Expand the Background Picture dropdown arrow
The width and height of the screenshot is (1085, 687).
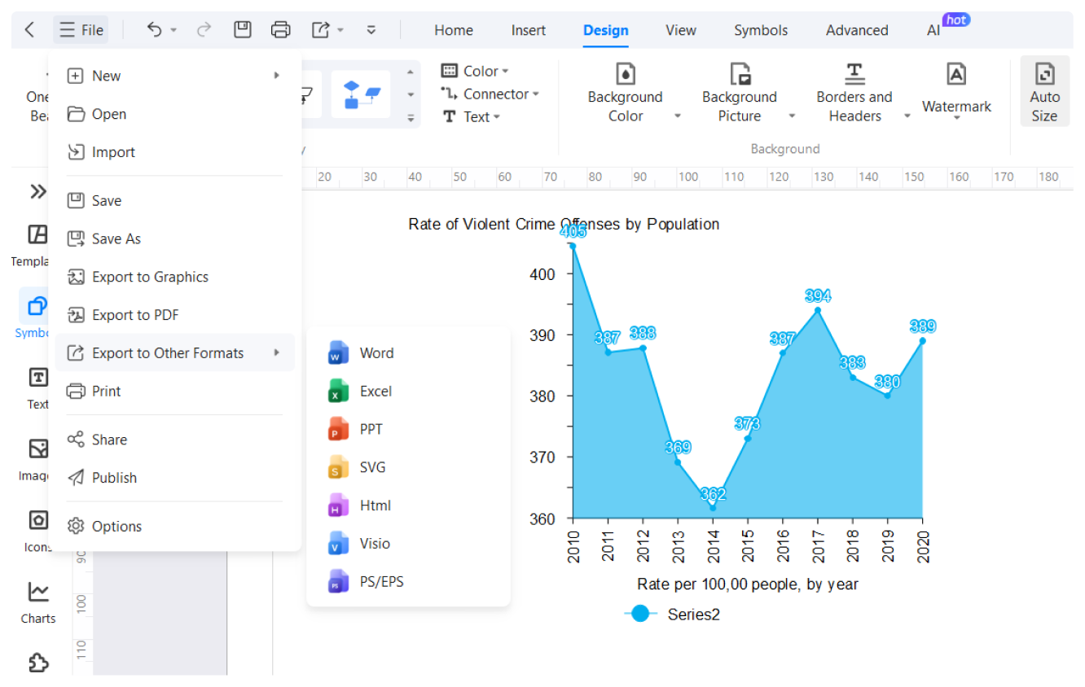pos(792,116)
